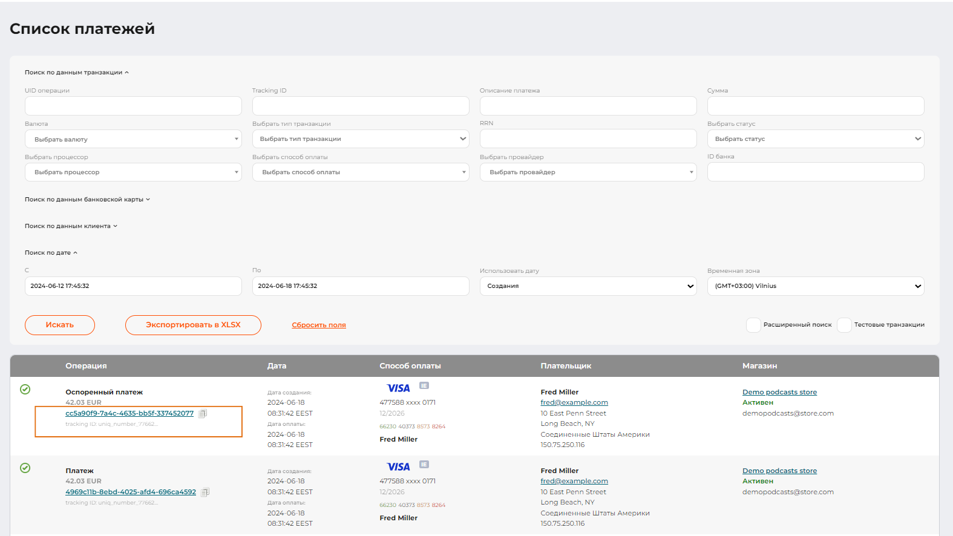Screen dimensions: 953x536
Task: Click the VISA logo in second row
Action: 398,467
